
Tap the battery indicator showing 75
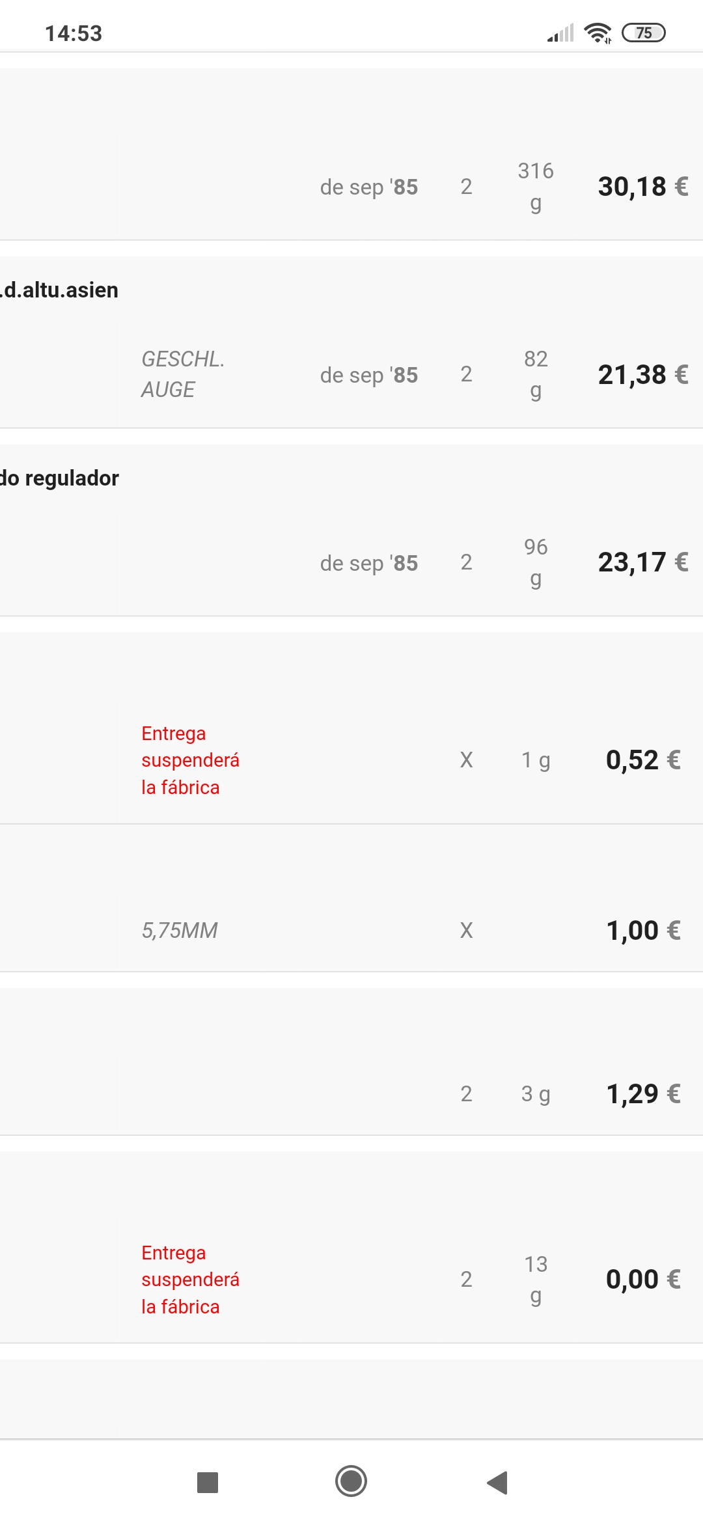point(644,33)
